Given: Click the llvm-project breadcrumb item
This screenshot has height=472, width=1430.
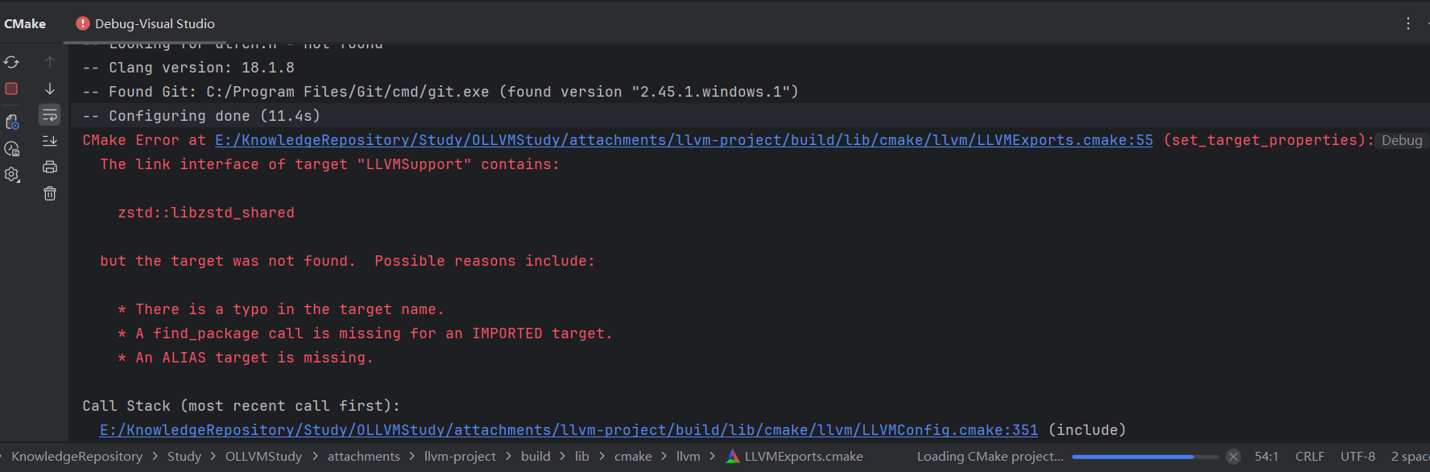Looking at the screenshot, I should (x=460, y=457).
